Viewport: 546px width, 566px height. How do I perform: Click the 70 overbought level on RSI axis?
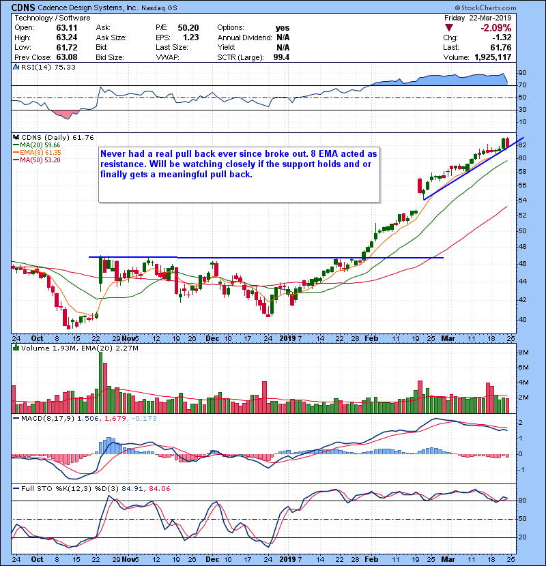(x=522, y=85)
